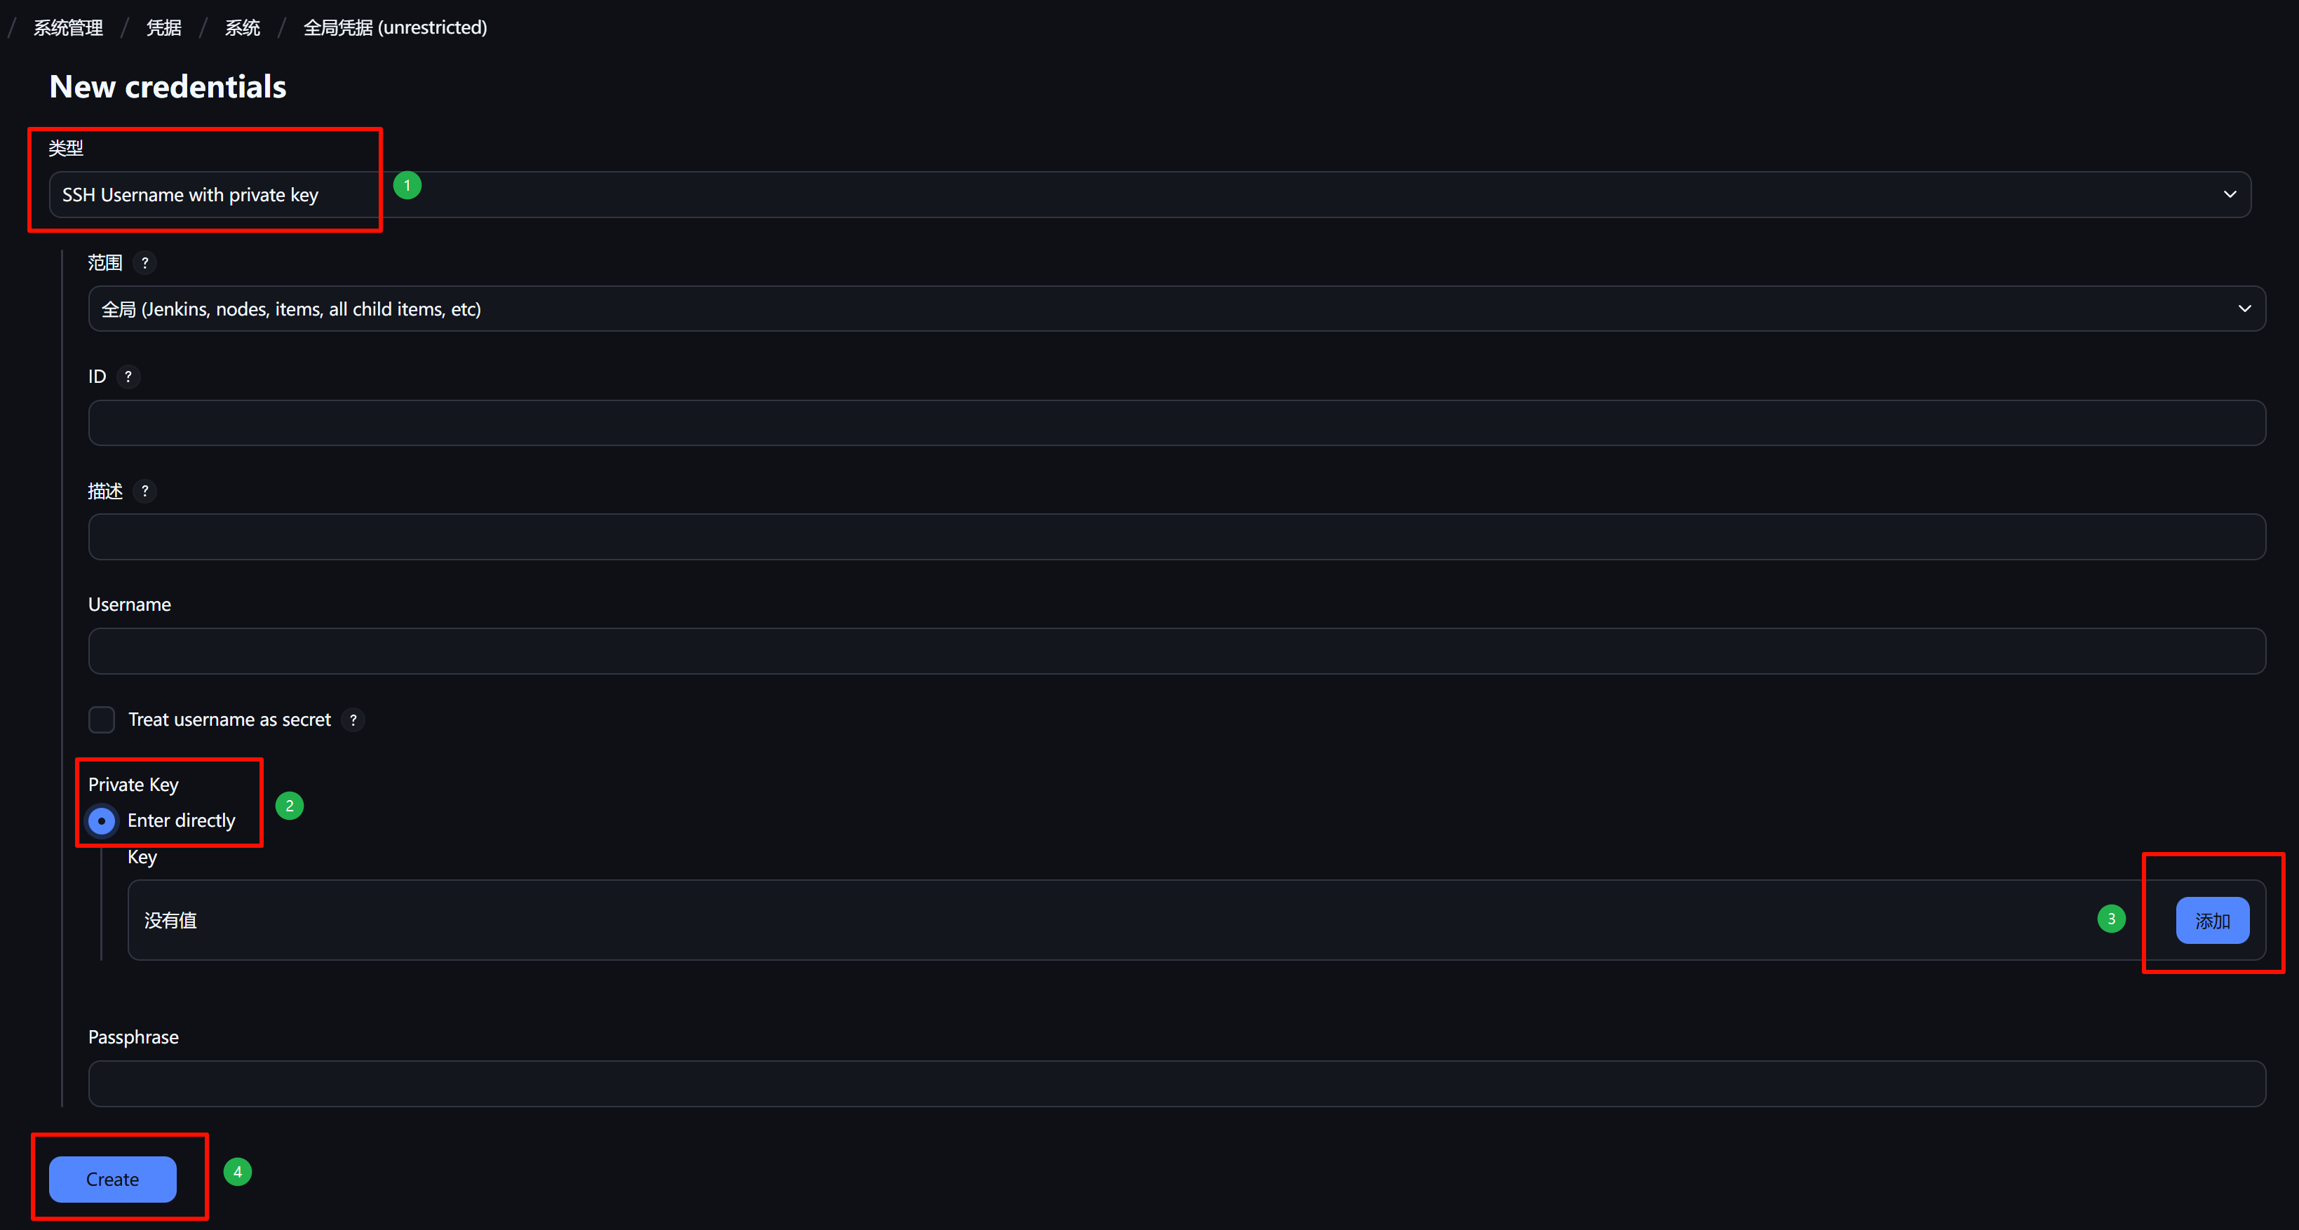Viewport: 2299px width, 1230px height.
Task: Show help for Treat username as secret
Action: (x=353, y=720)
